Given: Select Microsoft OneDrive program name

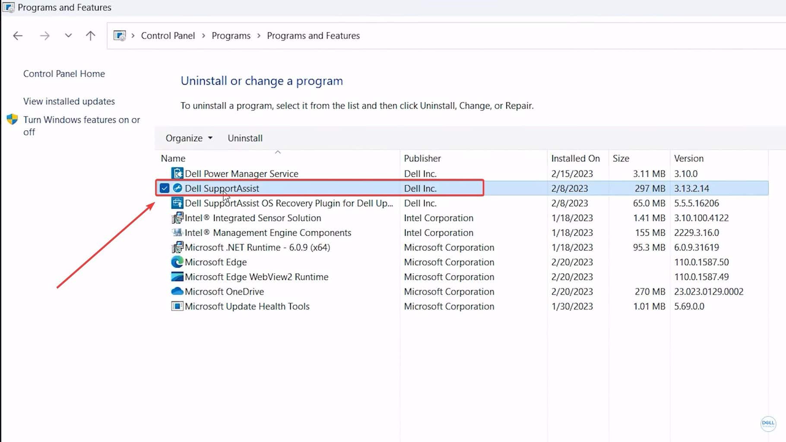Looking at the screenshot, I should (x=224, y=291).
